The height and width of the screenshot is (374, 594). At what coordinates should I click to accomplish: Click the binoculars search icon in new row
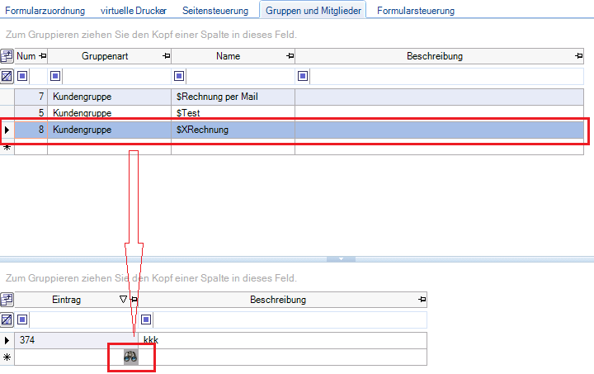click(131, 357)
